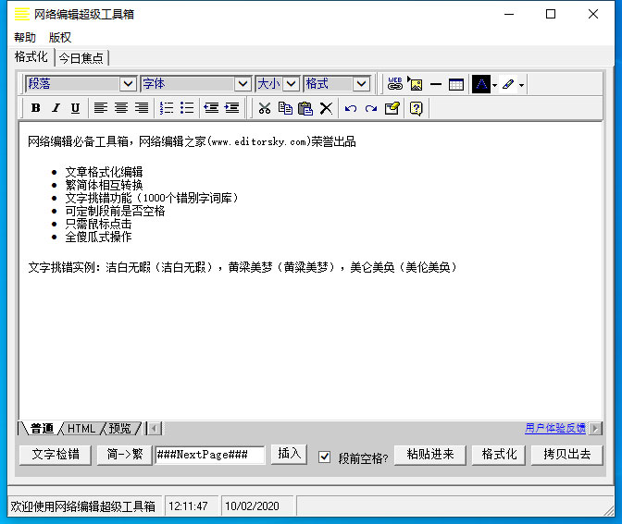Viewport: 622px width, 524px height.
Task: Click the 粘贴进来 button
Action: point(430,455)
